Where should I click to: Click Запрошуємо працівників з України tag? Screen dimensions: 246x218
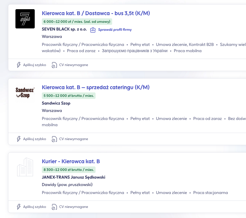pos(135,51)
